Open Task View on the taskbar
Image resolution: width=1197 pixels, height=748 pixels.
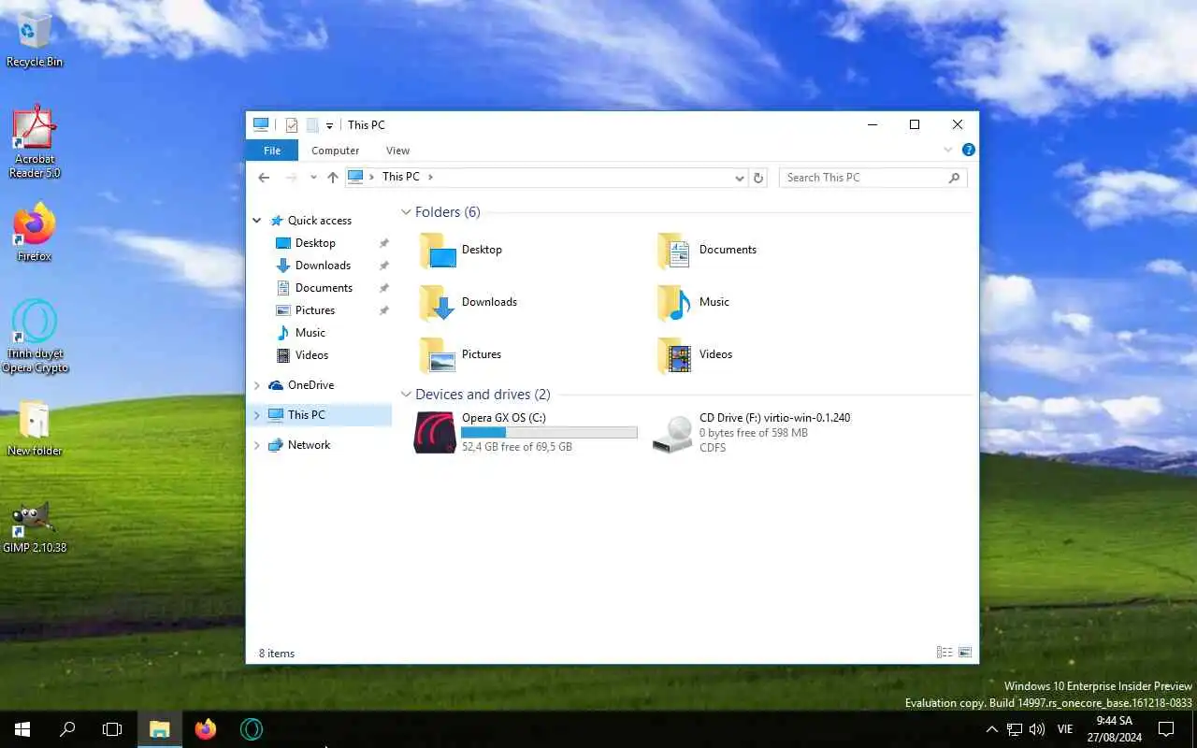coord(112,729)
